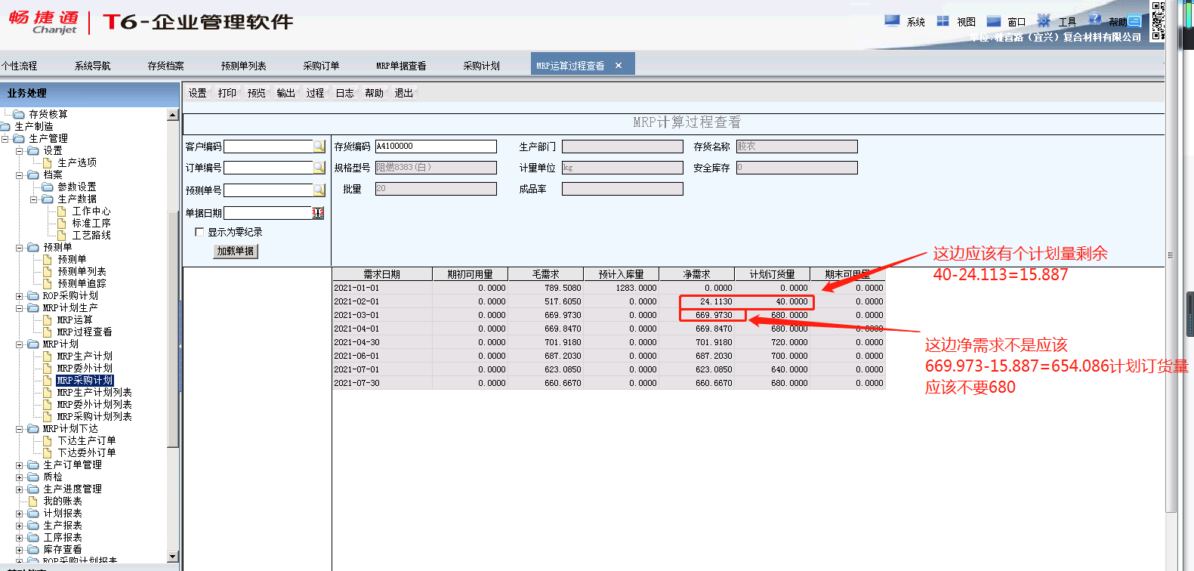
Task: Click the 净需求 column header
Action: [696, 274]
